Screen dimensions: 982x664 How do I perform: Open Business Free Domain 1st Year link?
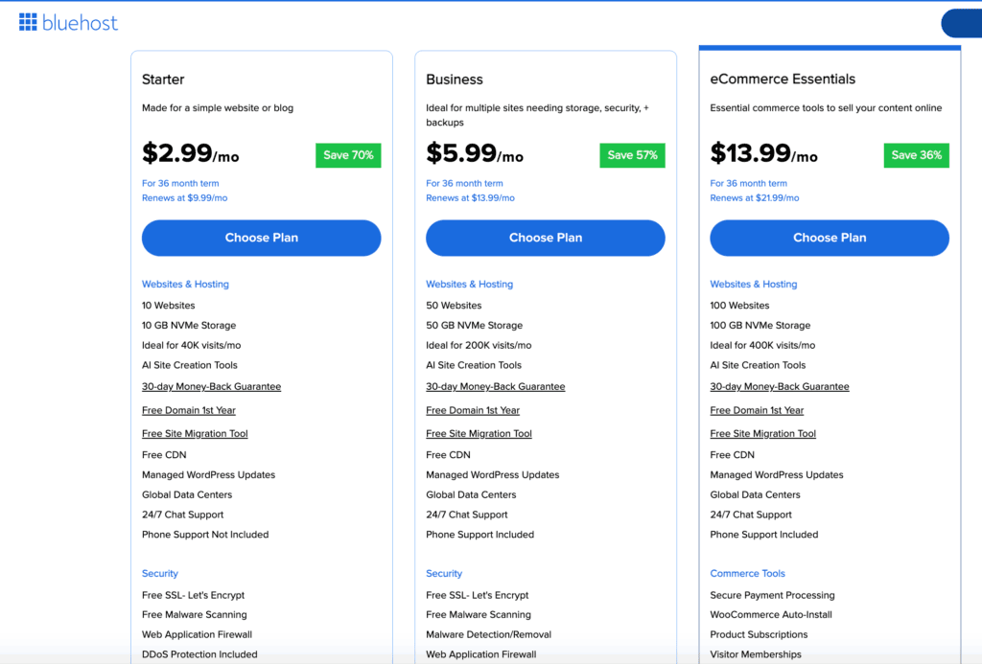[x=472, y=410]
